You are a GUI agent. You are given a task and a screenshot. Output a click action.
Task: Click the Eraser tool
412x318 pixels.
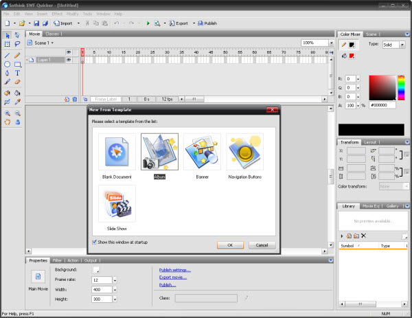(x=17, y=81)
